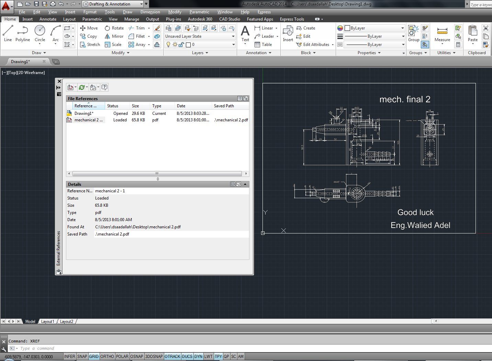Disable OTRACK in status bar
The image size is (492, 361).
click(172, 357)
